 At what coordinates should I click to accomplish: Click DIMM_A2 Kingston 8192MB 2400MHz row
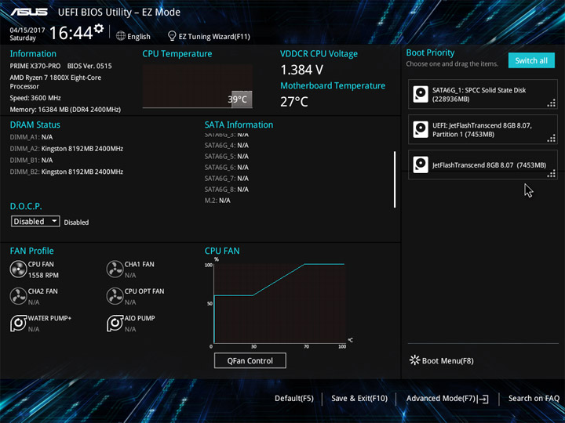click(66, 149)
